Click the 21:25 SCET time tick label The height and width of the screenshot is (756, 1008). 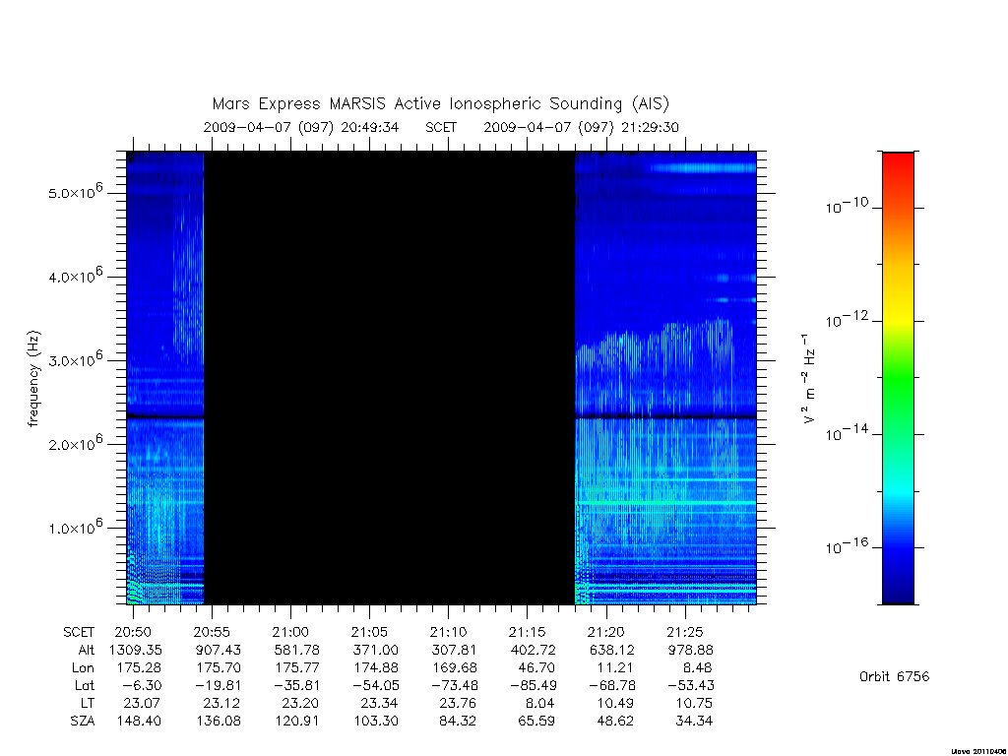tap(685, 632)
